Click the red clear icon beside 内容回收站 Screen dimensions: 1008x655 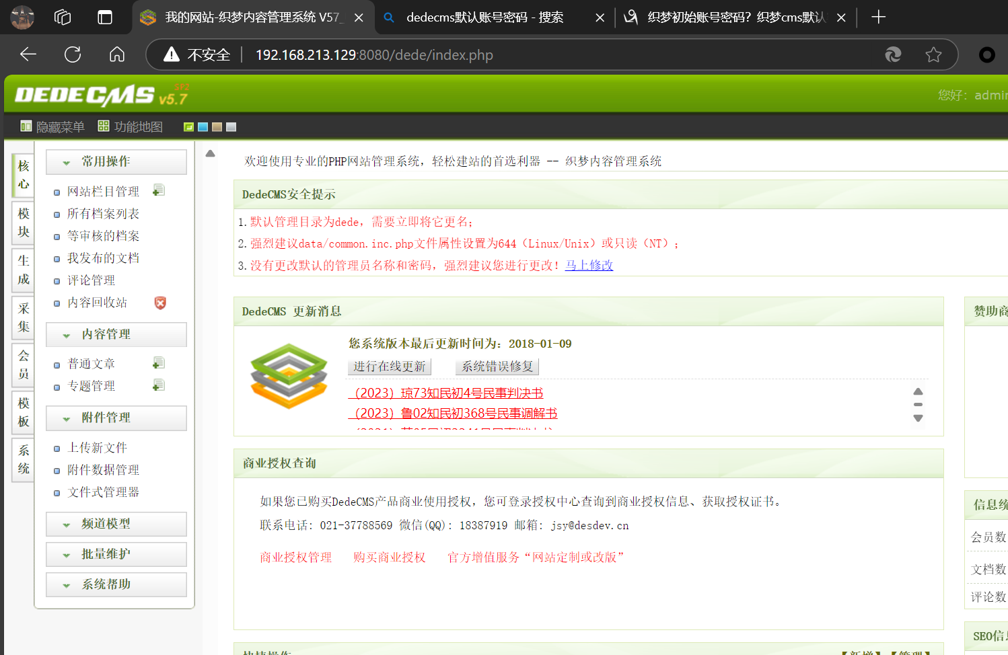click(x=160, y=303)
